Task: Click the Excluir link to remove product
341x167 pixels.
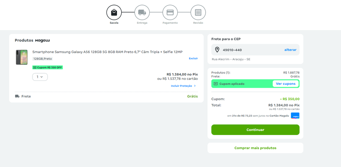Action: click(193, 58)
